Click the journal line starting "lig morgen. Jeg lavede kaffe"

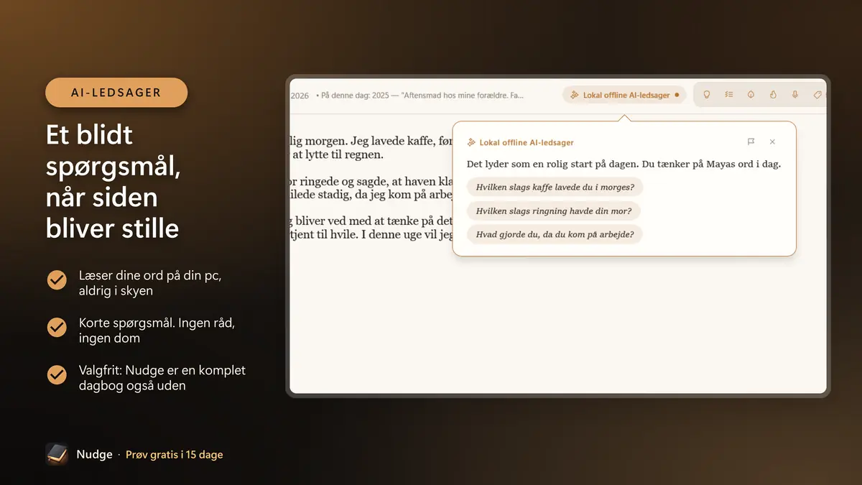pos(371,142)
